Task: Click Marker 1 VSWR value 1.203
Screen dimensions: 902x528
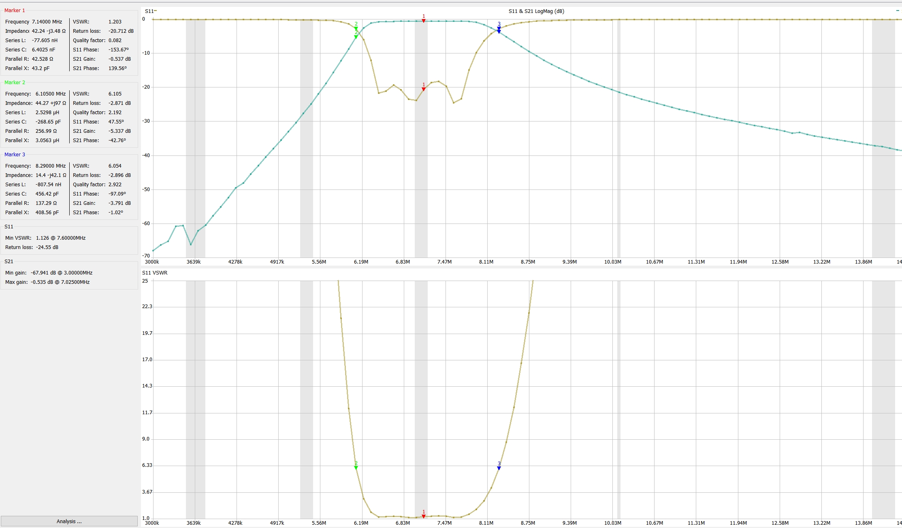Action: tap(115, 21)
